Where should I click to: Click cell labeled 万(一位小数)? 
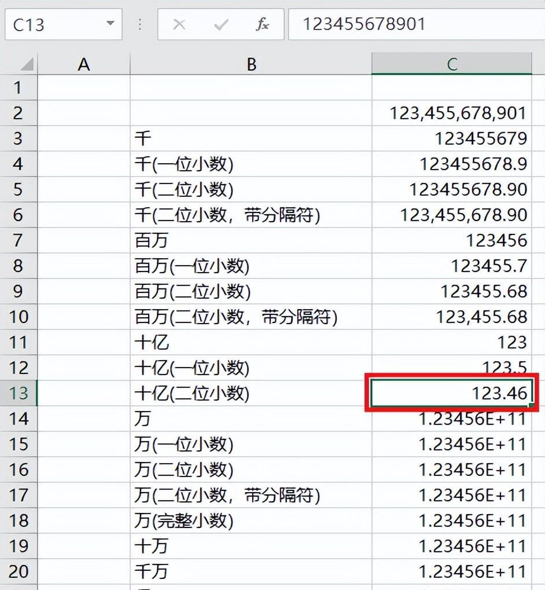[x=251, y=444]
